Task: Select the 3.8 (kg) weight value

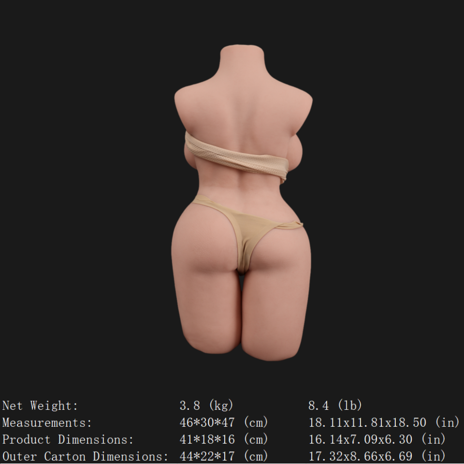Action: click(x=206, y=406)
